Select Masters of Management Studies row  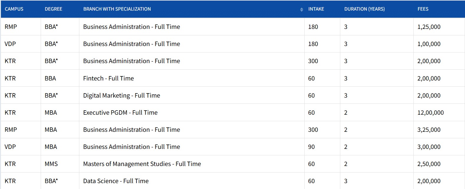(142, 164)
